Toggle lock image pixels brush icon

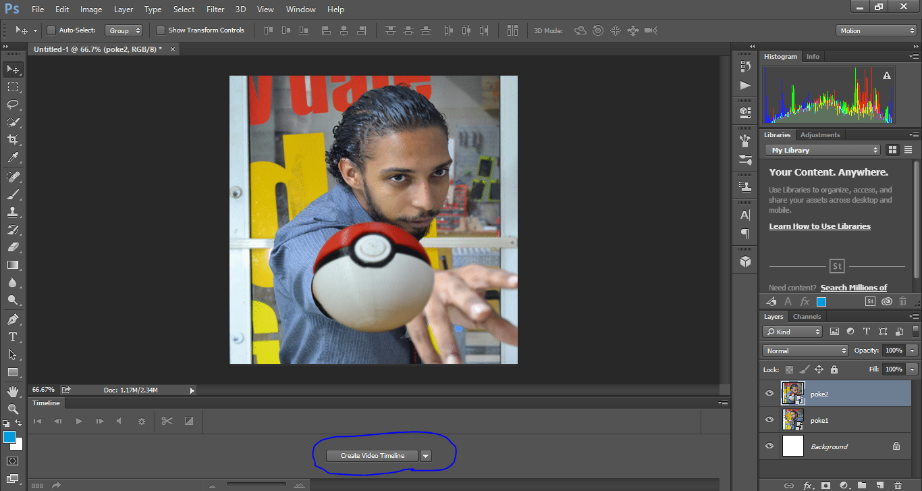pyautogui.click(x=804, y=369)
